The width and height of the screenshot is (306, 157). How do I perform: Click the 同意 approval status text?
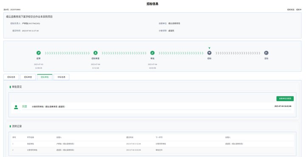(25, 107)
